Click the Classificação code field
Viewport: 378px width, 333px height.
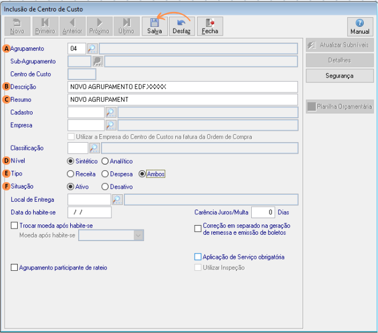click(78, 148)
